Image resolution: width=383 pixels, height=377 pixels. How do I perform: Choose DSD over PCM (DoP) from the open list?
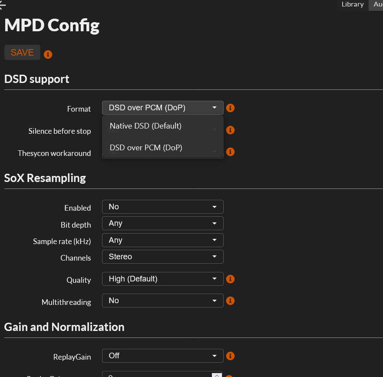pyautogui.click(x=163, y=148)
